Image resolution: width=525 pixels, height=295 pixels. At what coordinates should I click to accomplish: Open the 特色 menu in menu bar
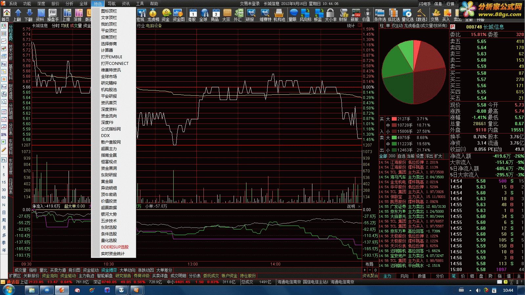(x=98, y=4)
